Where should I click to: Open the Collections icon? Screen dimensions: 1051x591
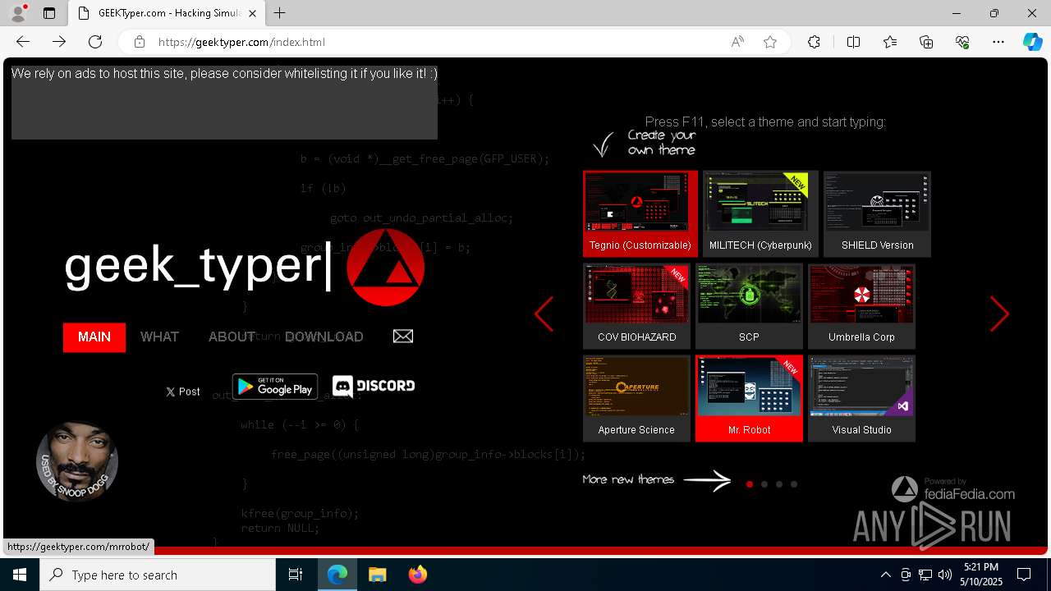coord(926,42)
